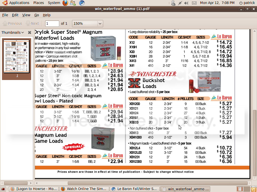Open the View menu
The width and height of the screenshot is (257, 192).
coord(26,15)
